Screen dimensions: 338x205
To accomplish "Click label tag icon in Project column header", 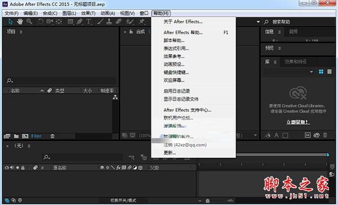I will click(x=50, y=90).
